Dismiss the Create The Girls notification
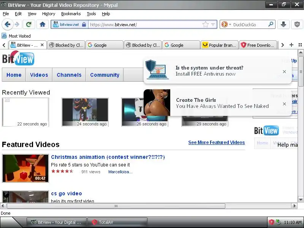This screenshot has width=304, height=228. tap(284, 104)
